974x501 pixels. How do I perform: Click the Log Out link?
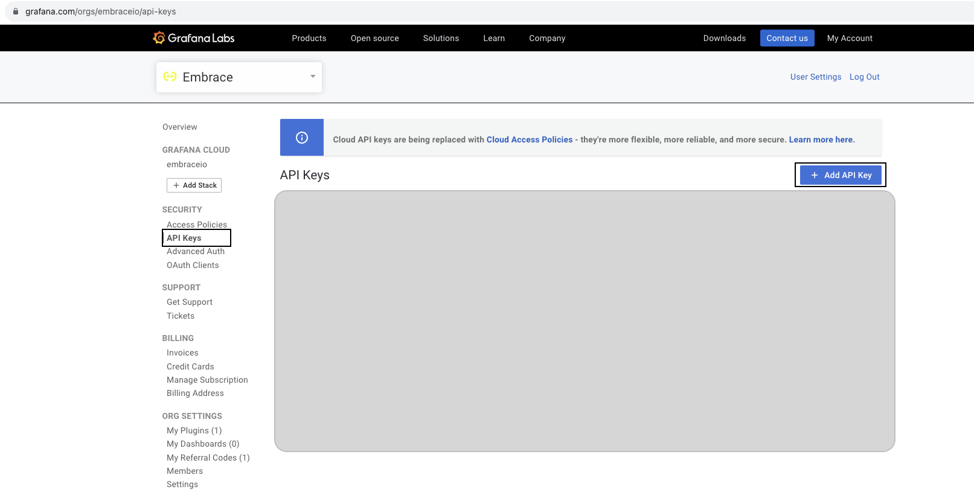[865, 77]
